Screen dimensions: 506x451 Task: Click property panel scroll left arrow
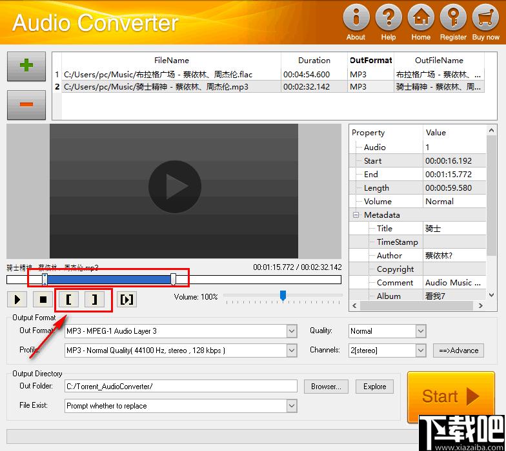click(354, 305)
